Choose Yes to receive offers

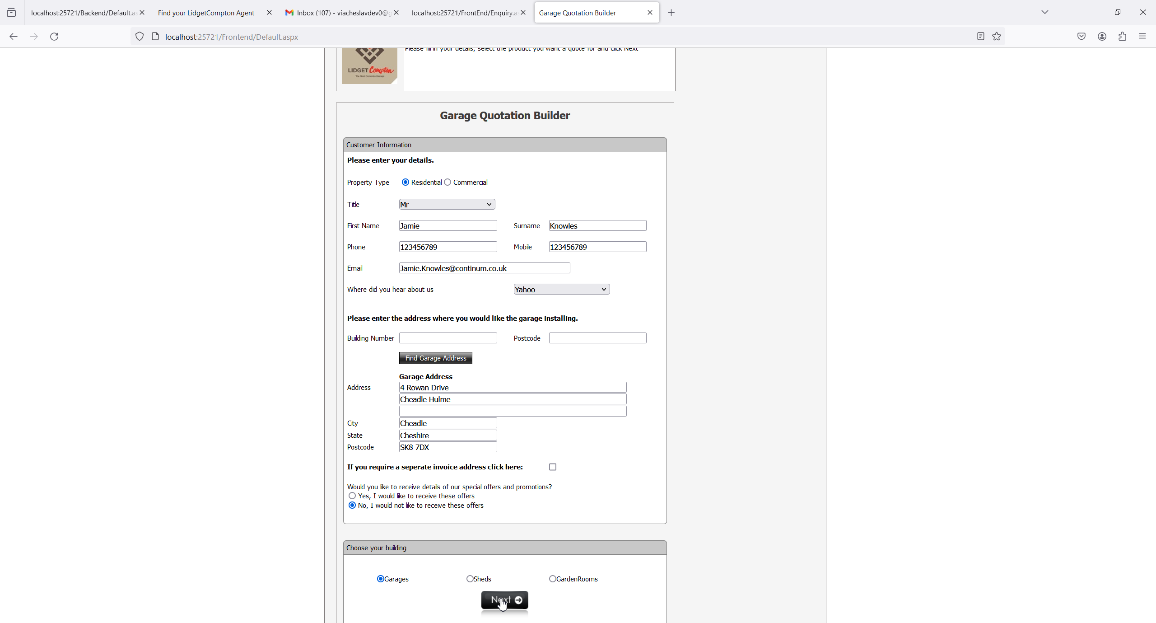coord(352,496)
